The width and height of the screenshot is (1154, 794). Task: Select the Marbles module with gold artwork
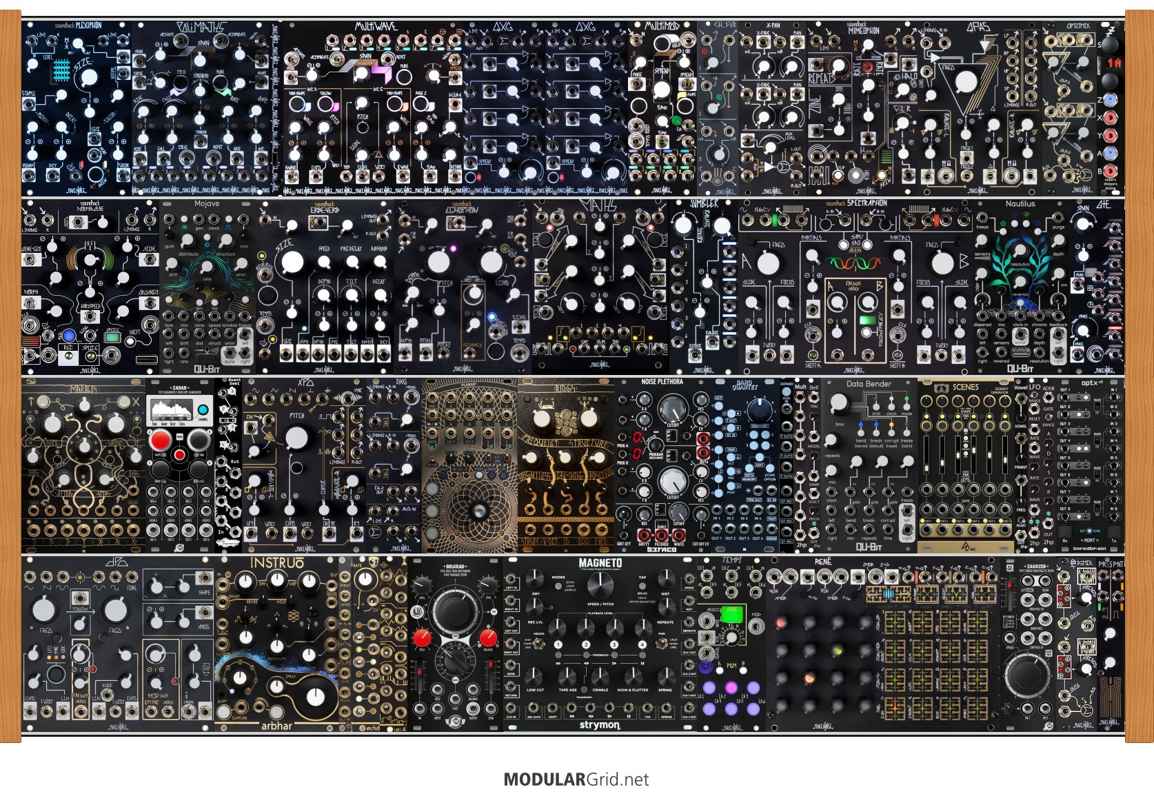[83, 465]
